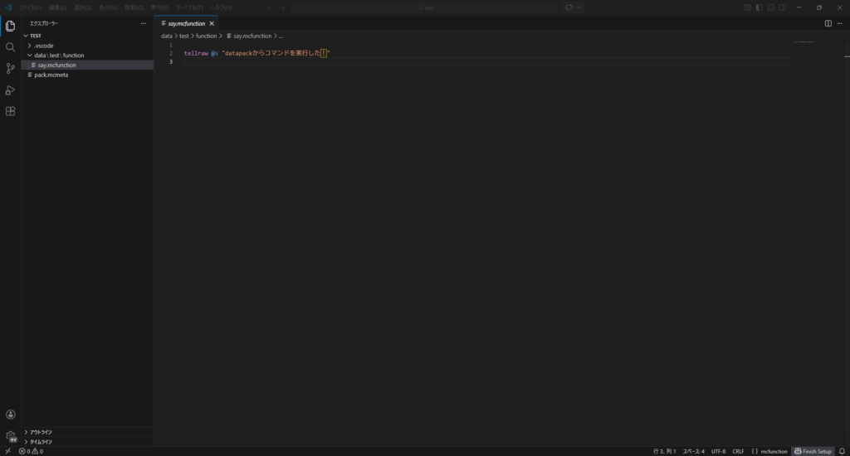Change language mode from mcfunction
This screenshot has height=456, width=850.
click(x=774, y=451)
